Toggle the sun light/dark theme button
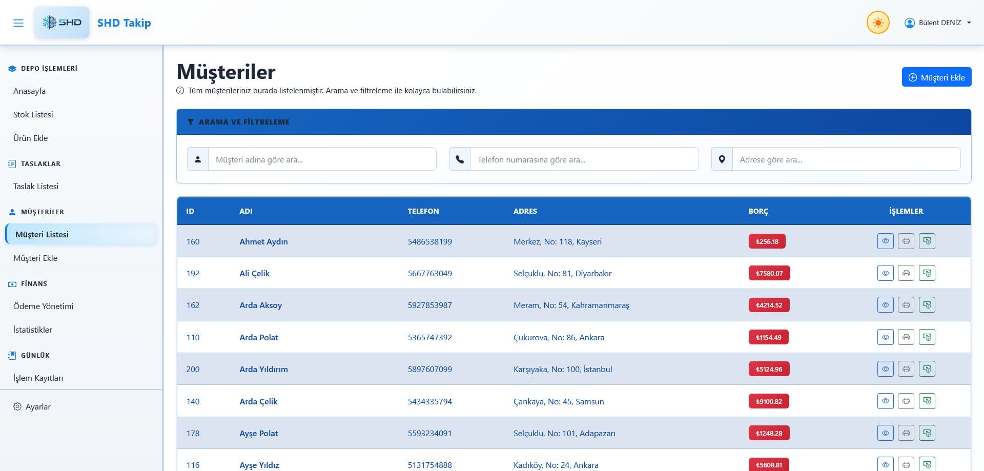This screenshot has width=984, height=471. tap(877, 23)
